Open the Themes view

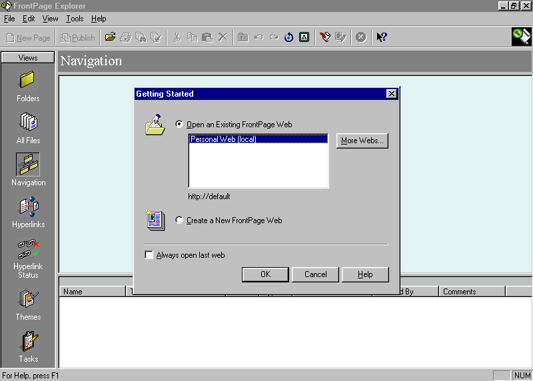pos(28,305)
